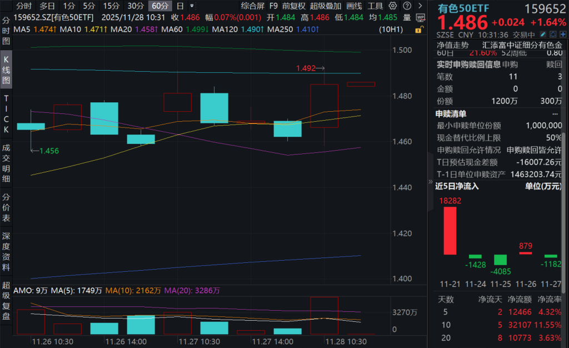Screen dimensions: 569x348
Task: Click the WP monitor icon
Action: [x=420, y=17]
